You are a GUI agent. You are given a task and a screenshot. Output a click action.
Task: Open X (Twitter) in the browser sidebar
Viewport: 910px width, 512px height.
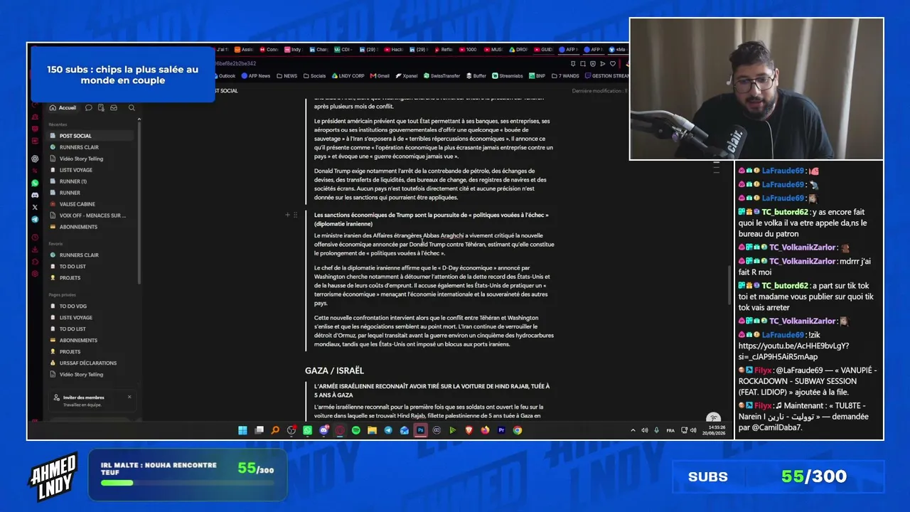point(35,207)
